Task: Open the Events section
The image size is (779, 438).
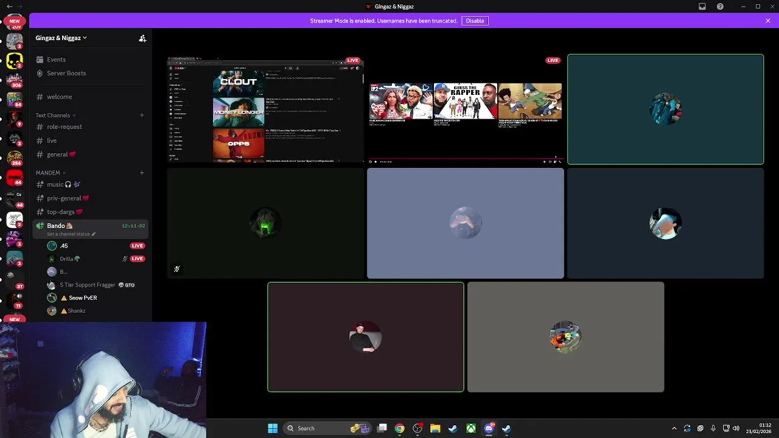Action: pyautogui.click(x=90, y=60)
